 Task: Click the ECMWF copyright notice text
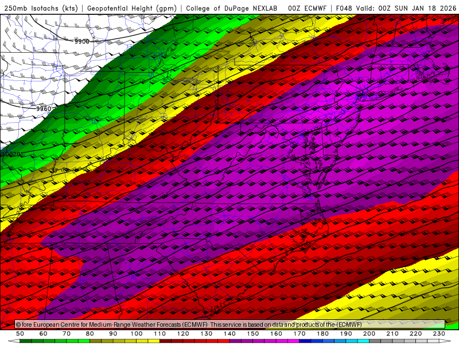pyautogui.click(x=189, y=325)
